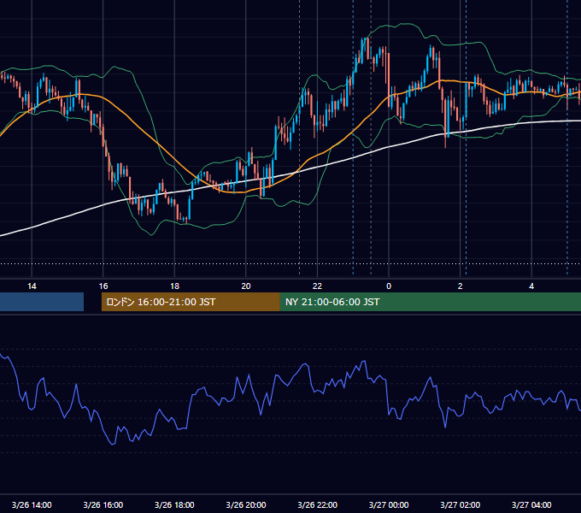Click the 3/27 02:00 time label

pos(461,504)
